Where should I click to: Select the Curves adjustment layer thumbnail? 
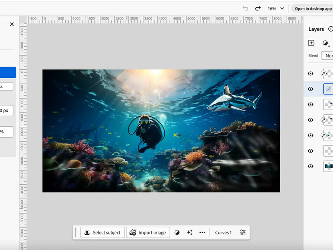(329, 89)
